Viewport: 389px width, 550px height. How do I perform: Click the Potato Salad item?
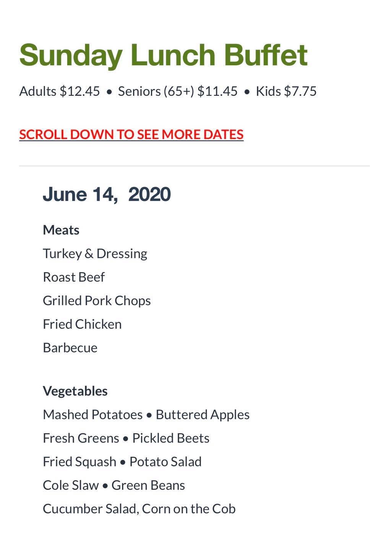pyautogui.click(x=165, y=462)
